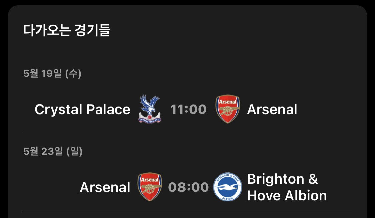This screenshot has height=218, width=375.
Task: Tap Arsenal crest beside the 11:00 time
Action: tap(227, 109)
